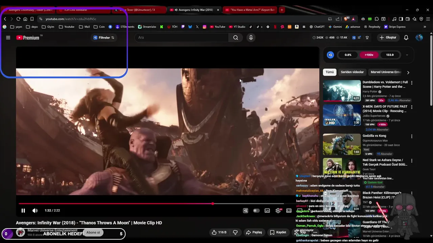Image resolution: width=433 pixels, height=243 pixels.
Task: Click the vidIQ IQ badge in sidebar panel
Action: tap(331, 55)
